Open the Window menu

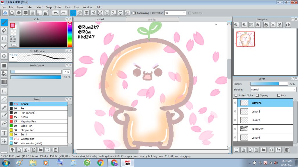pyautogui.click(x=87, y=7)
